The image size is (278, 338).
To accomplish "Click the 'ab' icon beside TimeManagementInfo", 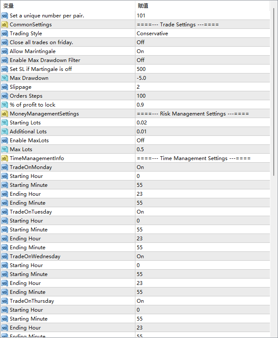I will [5, 158].
